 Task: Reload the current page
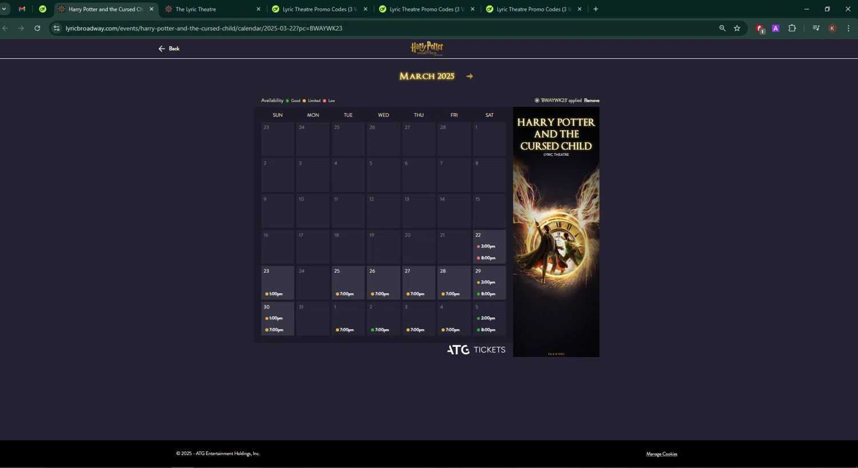(37, 28)
